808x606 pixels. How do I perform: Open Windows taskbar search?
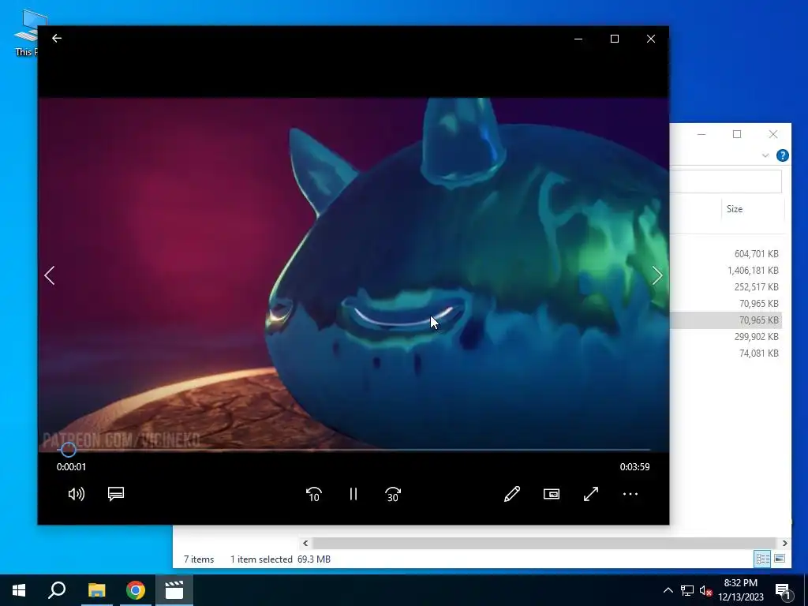click(57, 590)
